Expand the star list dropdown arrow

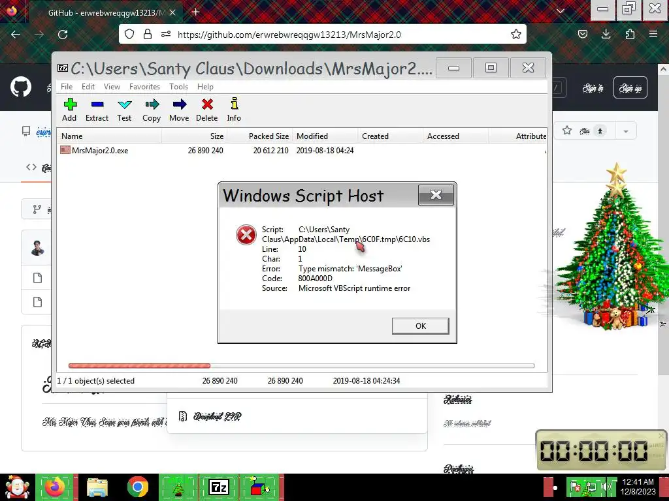click(x=626, y=130)
